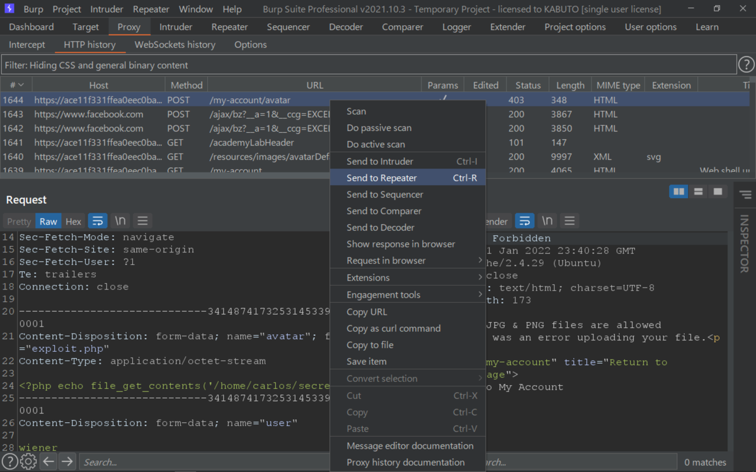Switch to the Decoder tab

[x=346, y=27]
